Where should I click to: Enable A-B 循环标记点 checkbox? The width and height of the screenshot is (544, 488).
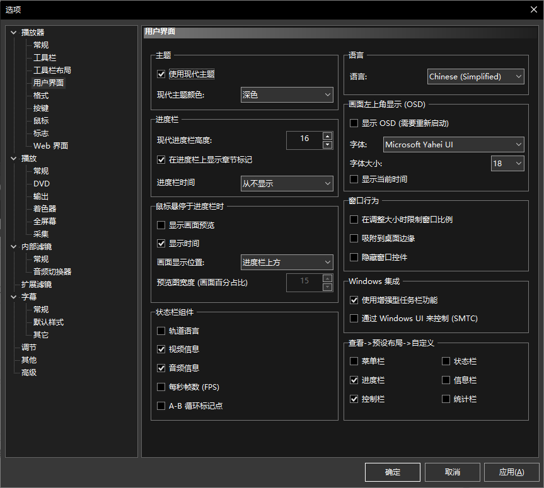point(161,406)
